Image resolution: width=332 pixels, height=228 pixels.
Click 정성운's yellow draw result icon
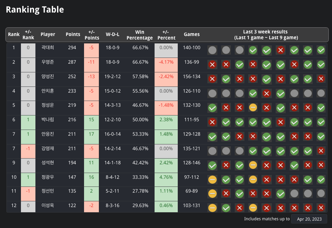tap(253, 108)
